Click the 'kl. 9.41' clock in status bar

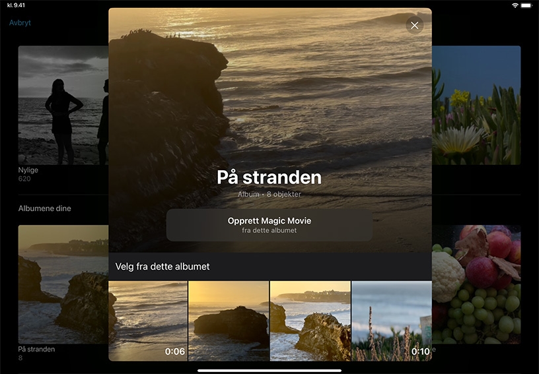(x=16, y=5)
